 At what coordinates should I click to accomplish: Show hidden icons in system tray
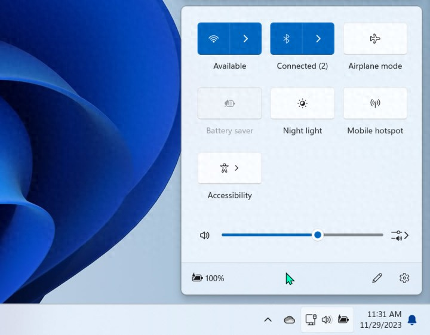[268, 320]
